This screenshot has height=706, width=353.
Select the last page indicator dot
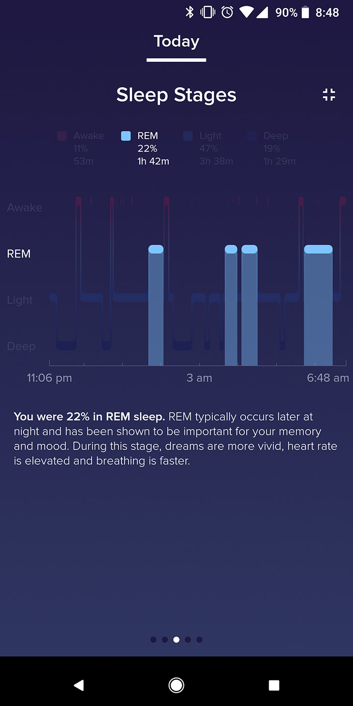[200, 639]
